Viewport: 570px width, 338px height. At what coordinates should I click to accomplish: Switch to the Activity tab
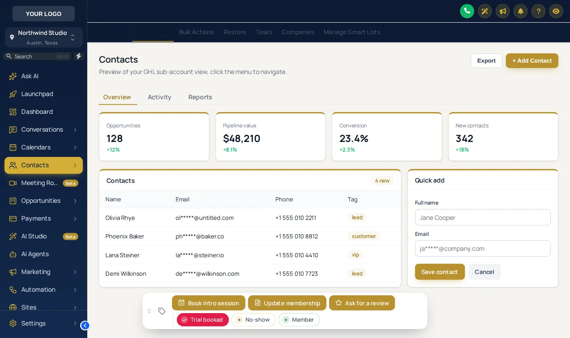(160, 97)
